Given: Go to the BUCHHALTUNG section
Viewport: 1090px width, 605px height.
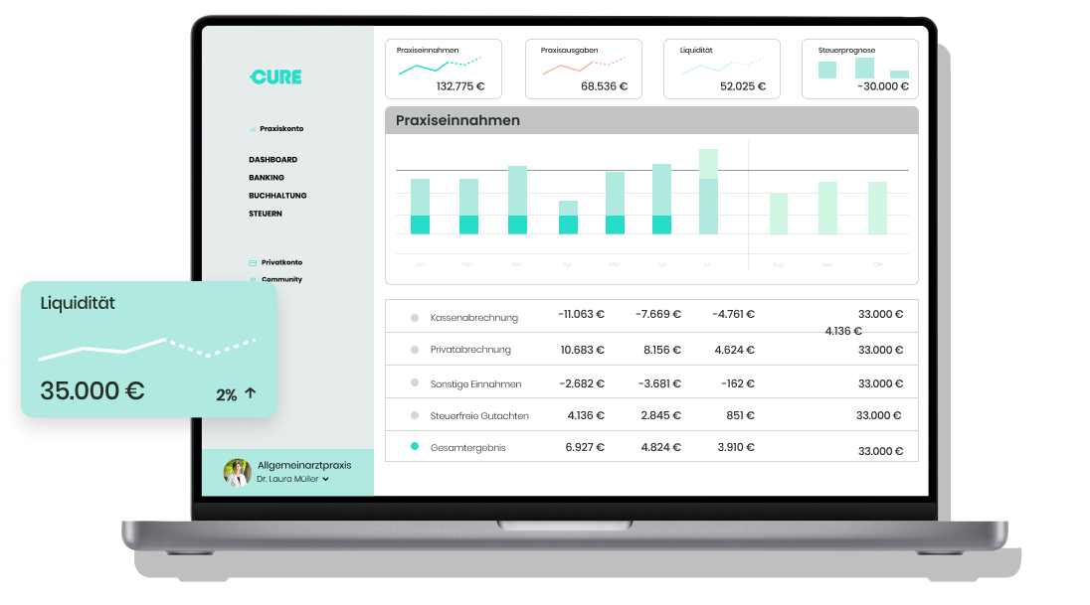Looking at the screenshot, I should pyautogui.click(x=277, y=196).
